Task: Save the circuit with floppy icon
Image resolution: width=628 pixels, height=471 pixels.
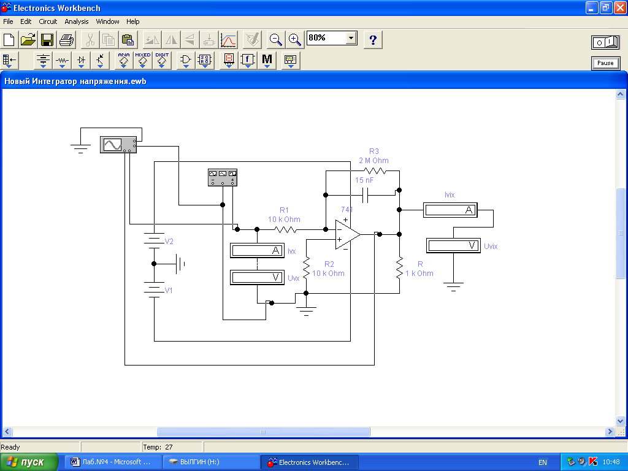Action: pos(47,40)
